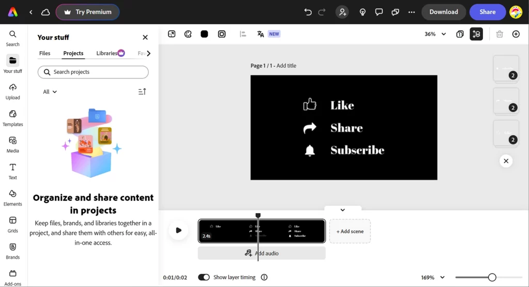Undo the last action
Screen dimensions: 529x287
pos(308,12)
